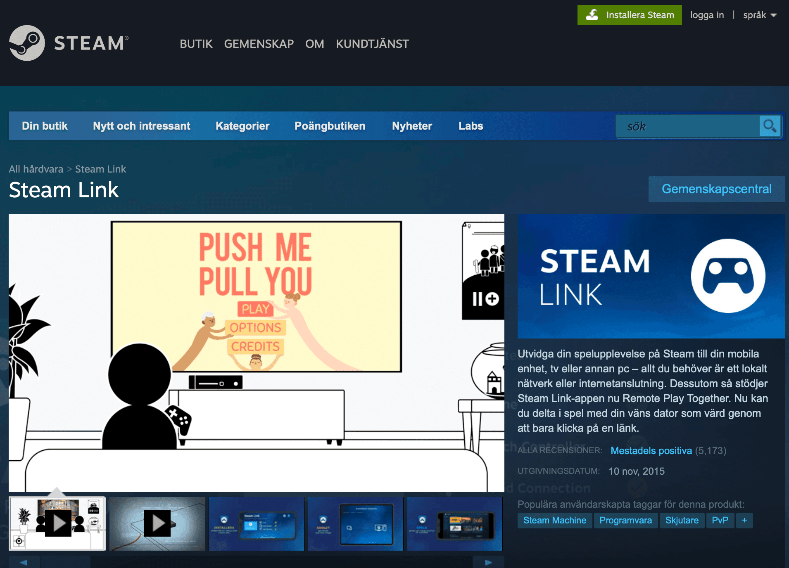789x568 pixels.
Task: Play the second video thumbnail
Action: (157, 523)
